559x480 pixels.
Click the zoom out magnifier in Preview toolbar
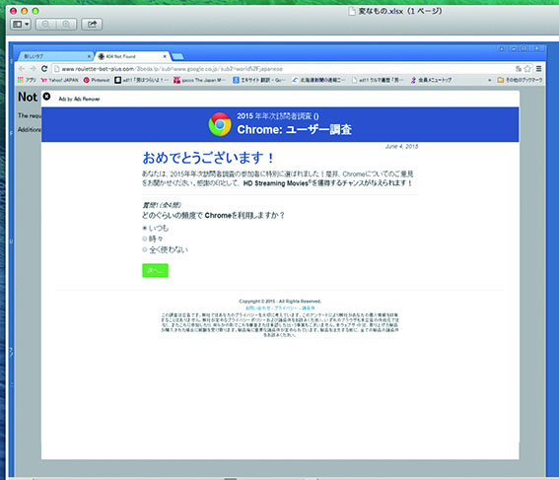(45, 25)
